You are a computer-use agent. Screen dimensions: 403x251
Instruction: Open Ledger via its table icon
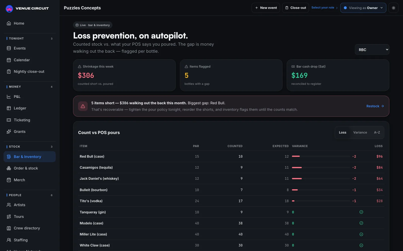9,108
